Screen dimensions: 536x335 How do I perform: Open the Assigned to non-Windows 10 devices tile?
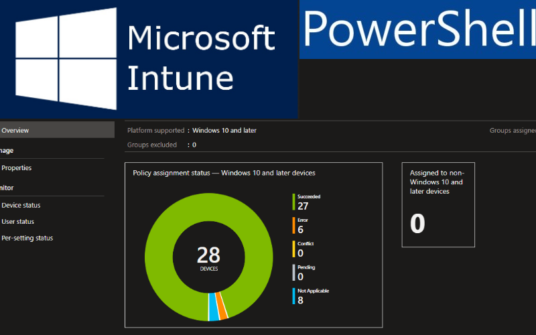click(438, 205)
